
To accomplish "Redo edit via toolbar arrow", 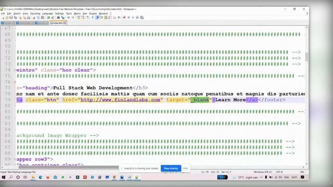I will coord(53,18).
